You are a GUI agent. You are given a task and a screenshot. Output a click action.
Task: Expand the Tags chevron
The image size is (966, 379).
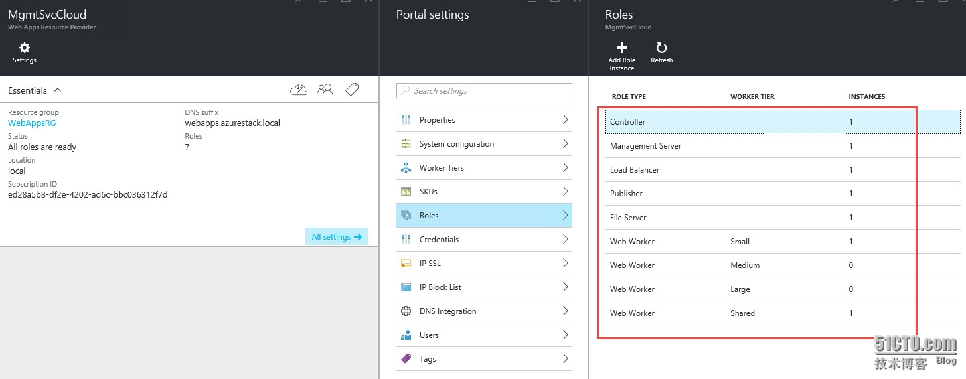coord(566,358)
